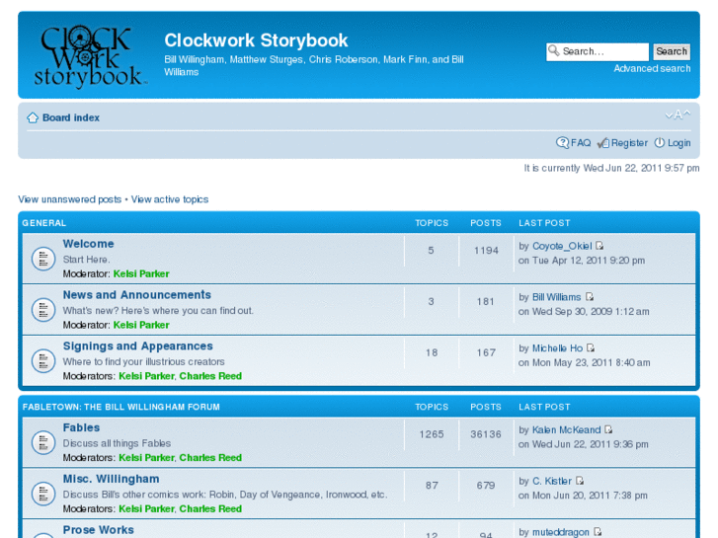The width and height of the screenshot is (718, 538).
Task: Open Kelsi Parker under News and Announcements
Action: [x=141, y=325]
